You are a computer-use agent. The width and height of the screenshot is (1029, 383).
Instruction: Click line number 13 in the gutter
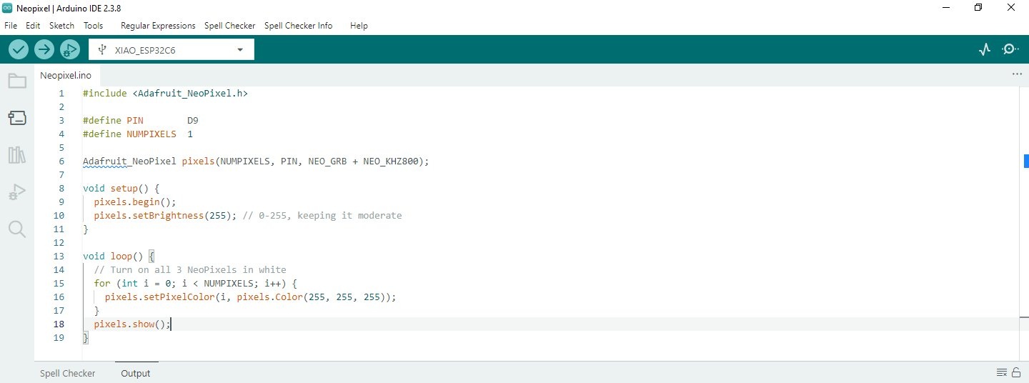pos(59,256)
